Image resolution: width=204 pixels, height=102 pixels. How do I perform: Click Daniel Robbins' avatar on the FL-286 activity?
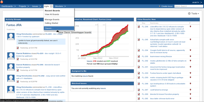click(x=11, y=67)
